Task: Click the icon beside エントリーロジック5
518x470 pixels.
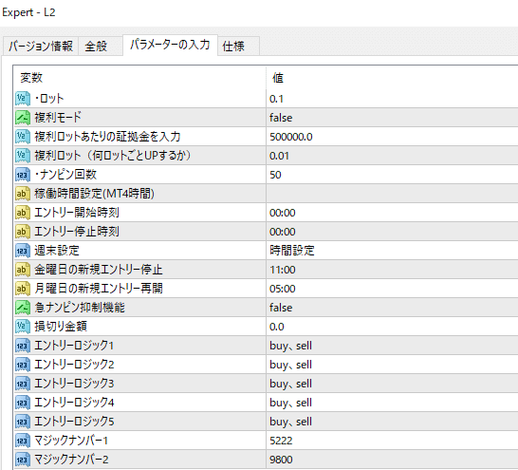Action: (23, 422)
